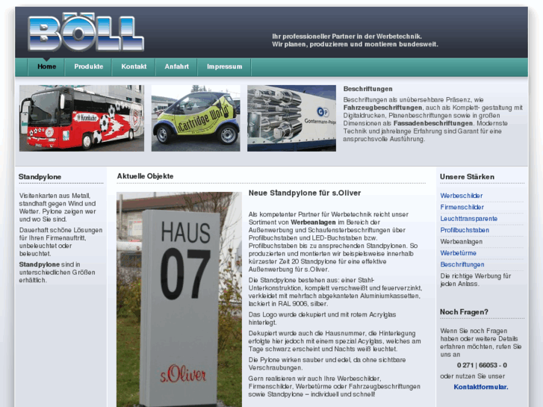Open the Beschriftungen sidebar link
This screenshot has width=543, height=407.
pyautogui.click(x=462, y=264)
